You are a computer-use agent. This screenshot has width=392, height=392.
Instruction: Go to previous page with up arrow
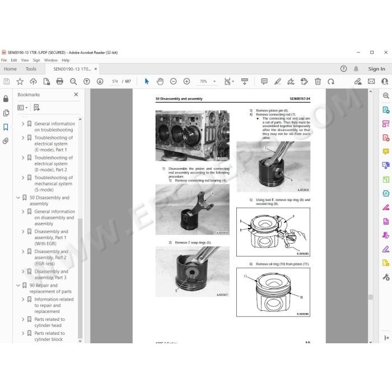pos(87,82)
